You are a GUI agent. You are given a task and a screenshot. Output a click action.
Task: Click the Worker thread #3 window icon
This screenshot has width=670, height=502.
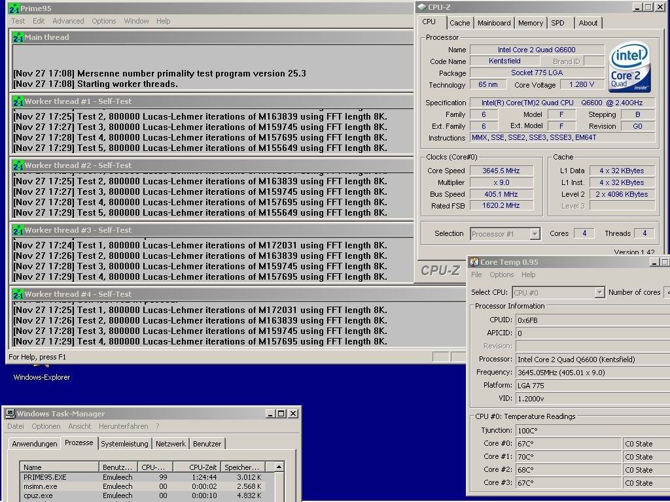(18, 230)
